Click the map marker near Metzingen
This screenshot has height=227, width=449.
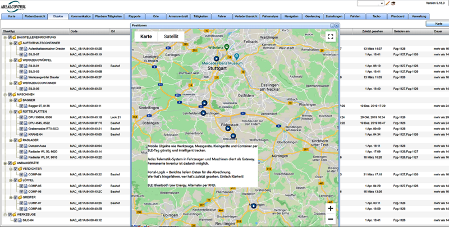[x=254, y=206]
